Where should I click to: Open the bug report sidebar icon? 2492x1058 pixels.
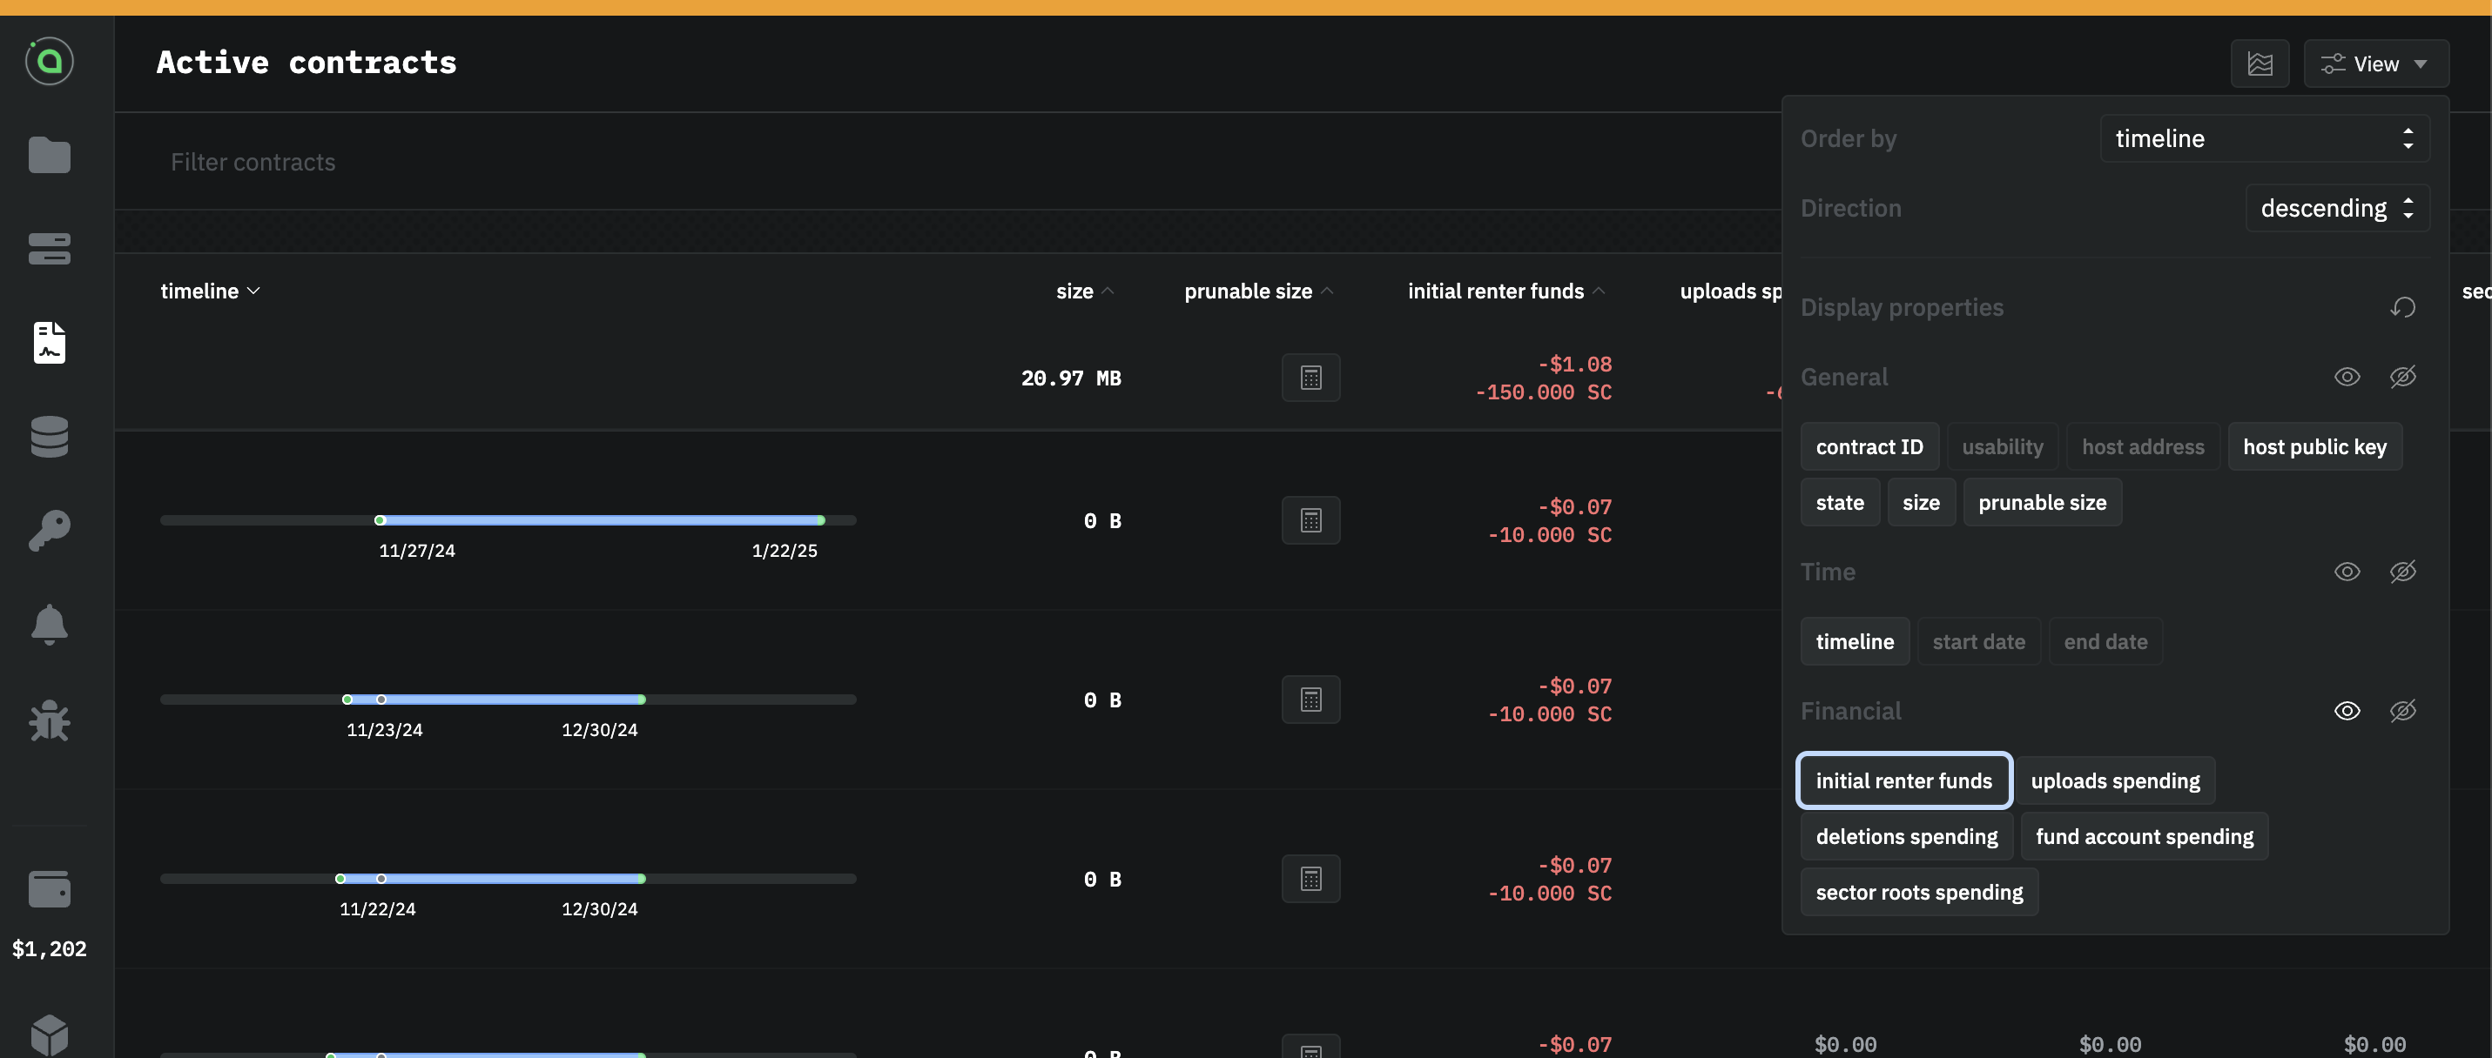(50, 720)
